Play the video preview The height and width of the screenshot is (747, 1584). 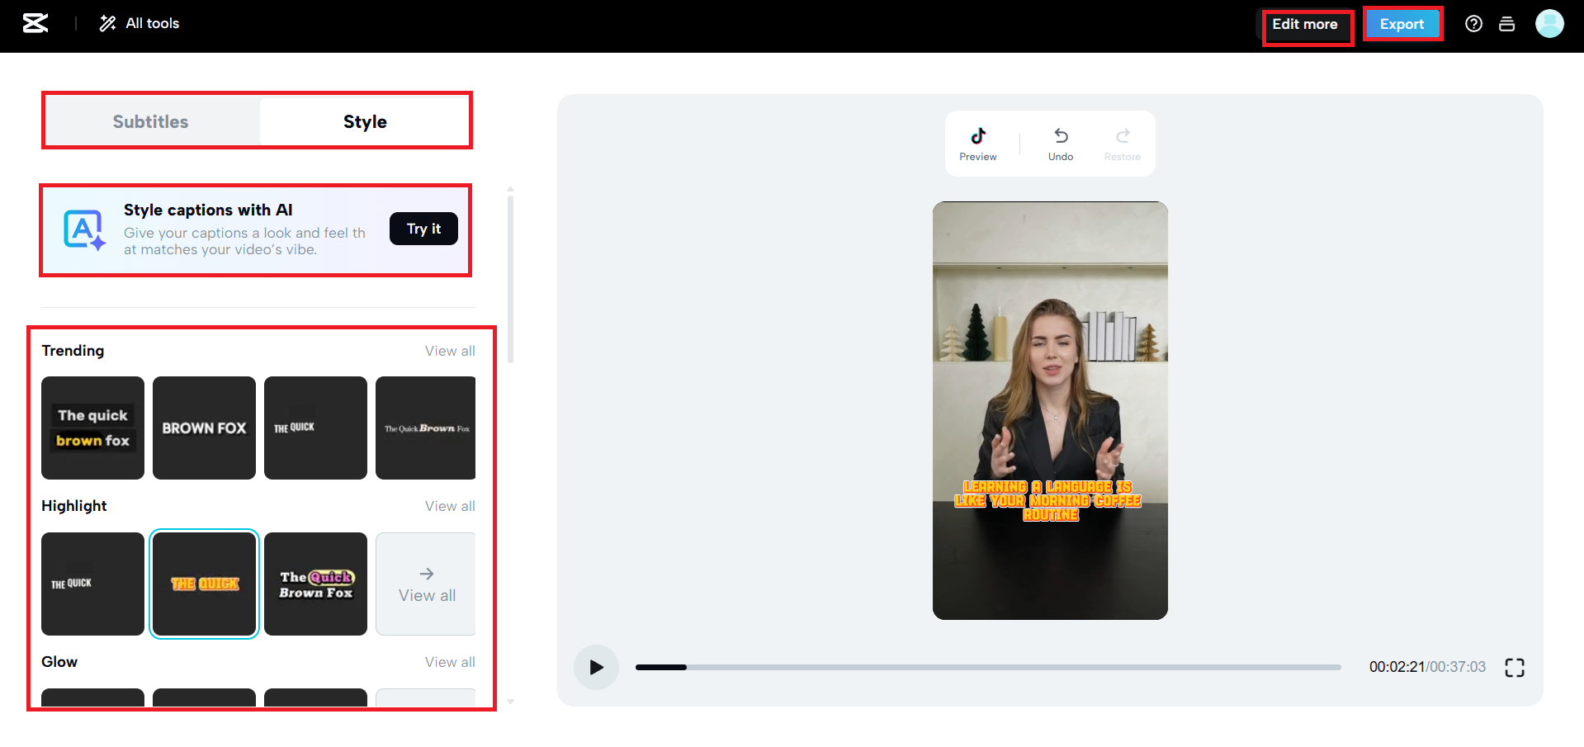(596, 667)
